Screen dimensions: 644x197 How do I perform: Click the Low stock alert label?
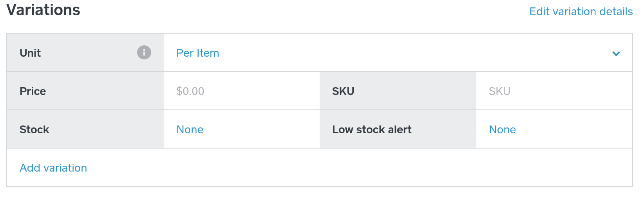pos(372,130)
